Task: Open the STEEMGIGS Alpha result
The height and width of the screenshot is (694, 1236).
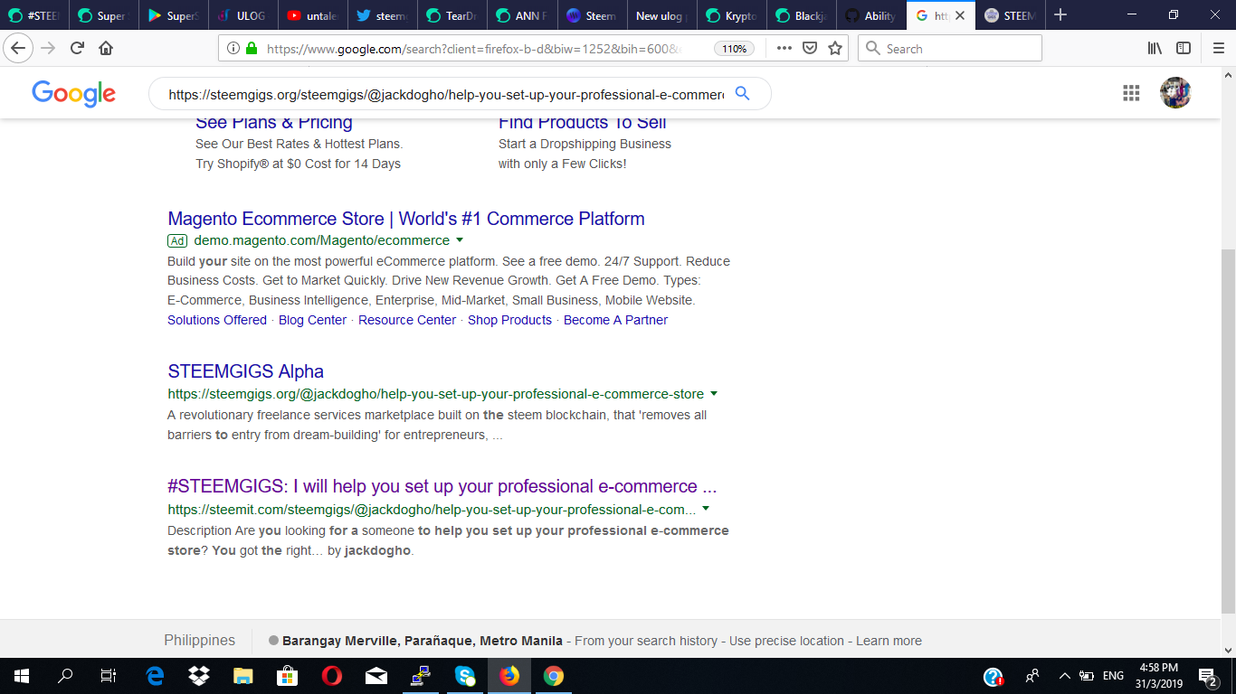Action: (x=245, y=371)
